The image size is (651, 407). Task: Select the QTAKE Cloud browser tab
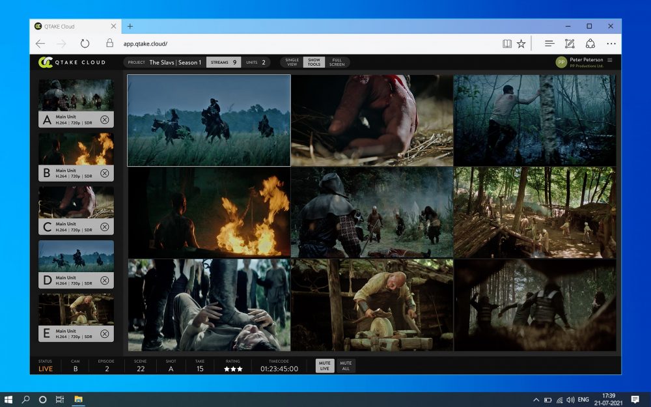click(75, 26)
